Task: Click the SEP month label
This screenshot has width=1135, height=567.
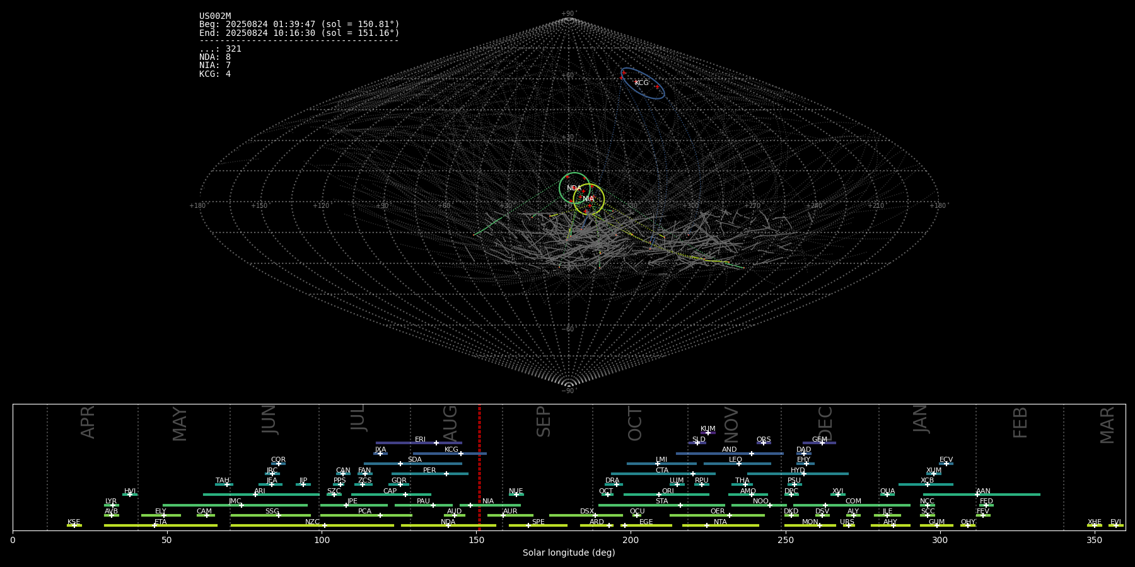Action: point(543,421)
